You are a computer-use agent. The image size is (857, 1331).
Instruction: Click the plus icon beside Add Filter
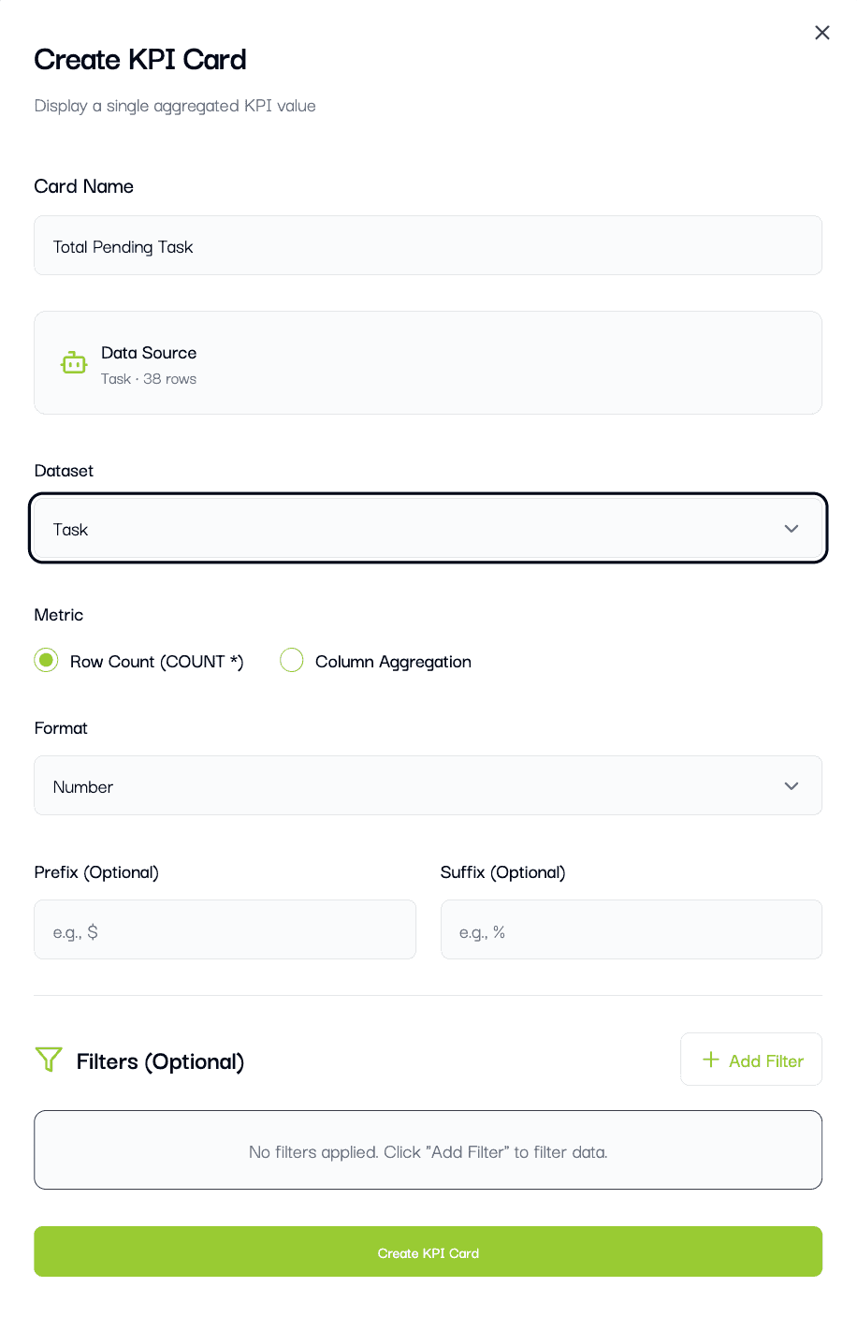tap(711, 1060)
